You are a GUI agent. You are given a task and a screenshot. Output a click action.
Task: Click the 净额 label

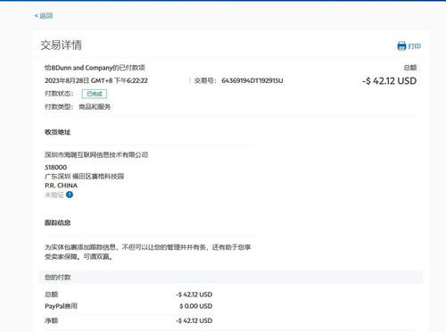[52, 320]
